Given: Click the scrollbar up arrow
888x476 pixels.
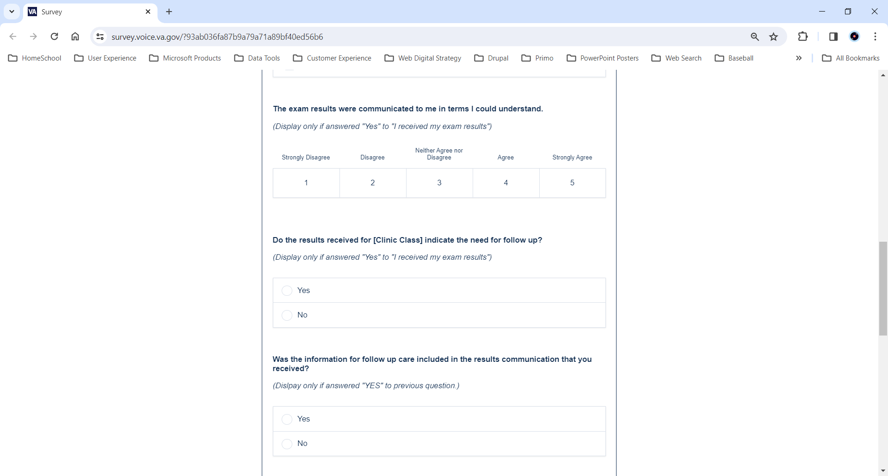Looking at the screenshot, I should point(883,75).
